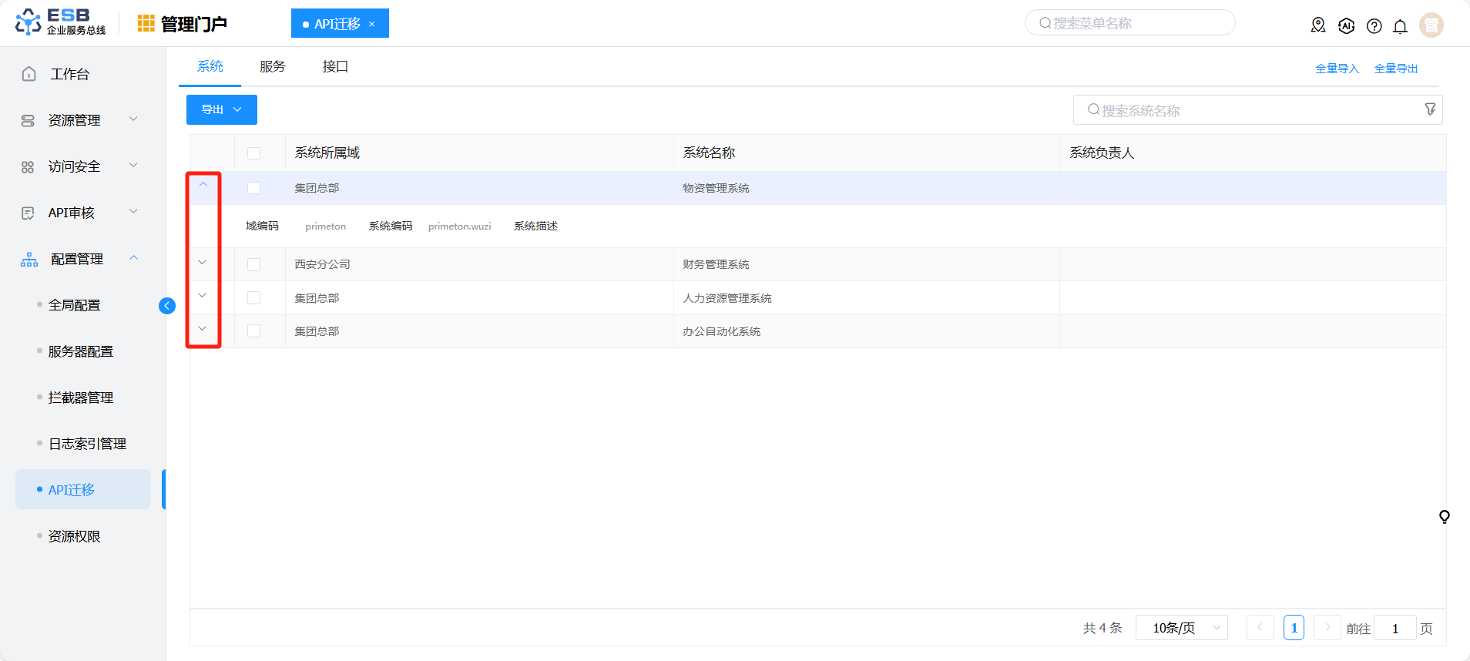
Task: Click the 搜索系统名称 search field
Action: tap(1248, 110)
